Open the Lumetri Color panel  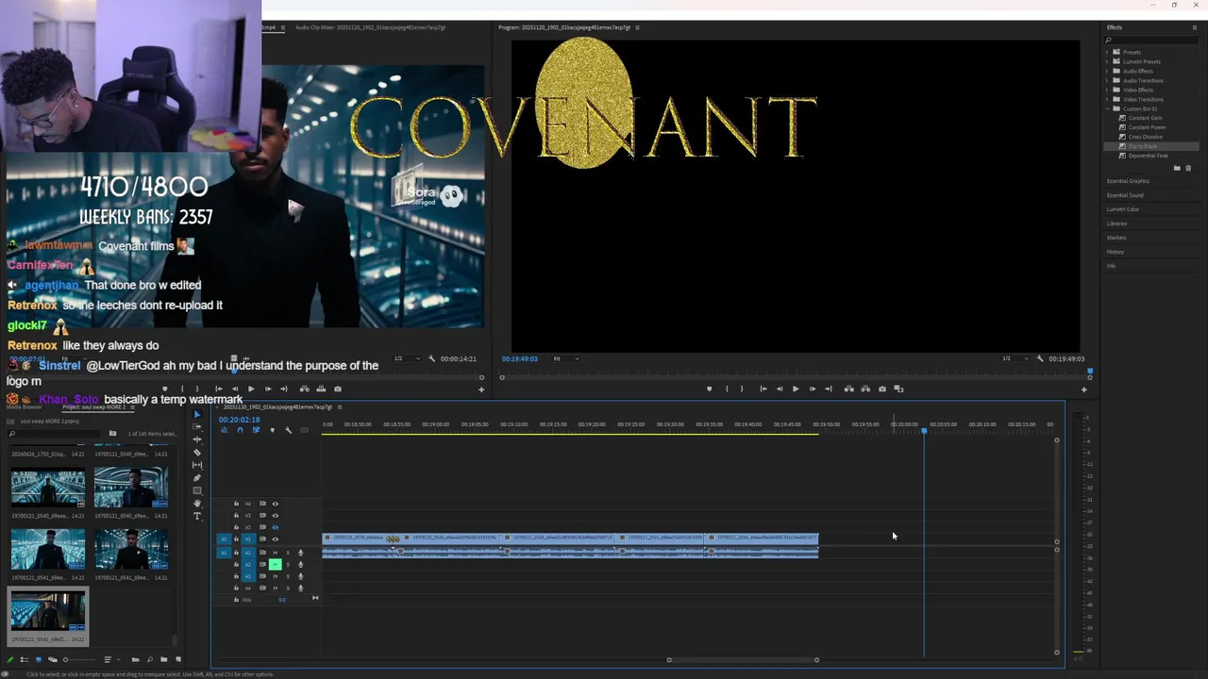pos(1123,209)
